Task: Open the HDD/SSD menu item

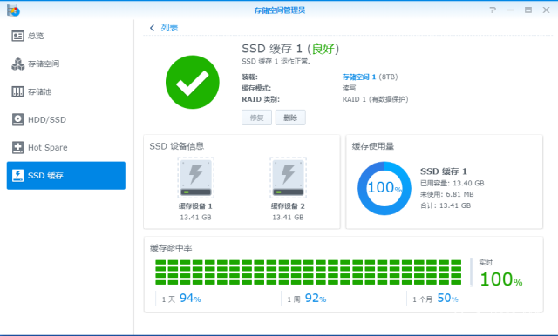Action: tap(66, 120)
